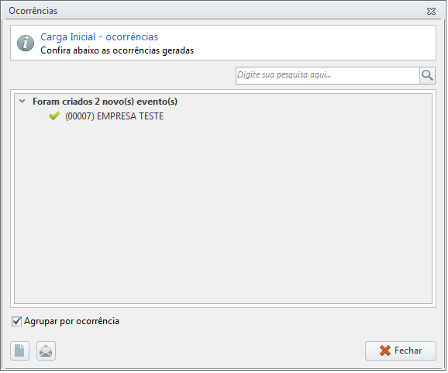Click the Confira abaixo as ocorrências geradas text

117,50
